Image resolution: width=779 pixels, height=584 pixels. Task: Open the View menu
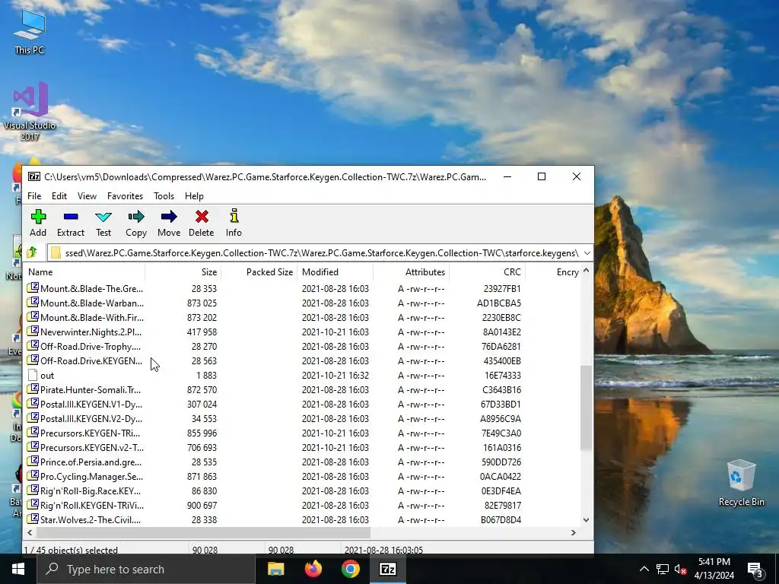87,196
